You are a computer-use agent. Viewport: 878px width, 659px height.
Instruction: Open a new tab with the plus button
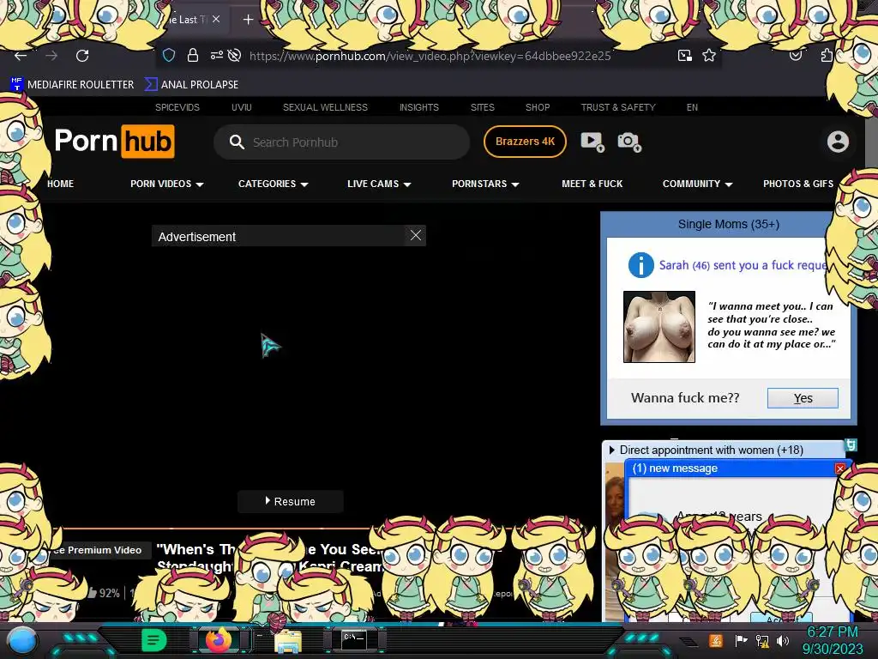(x=248, y=20)
